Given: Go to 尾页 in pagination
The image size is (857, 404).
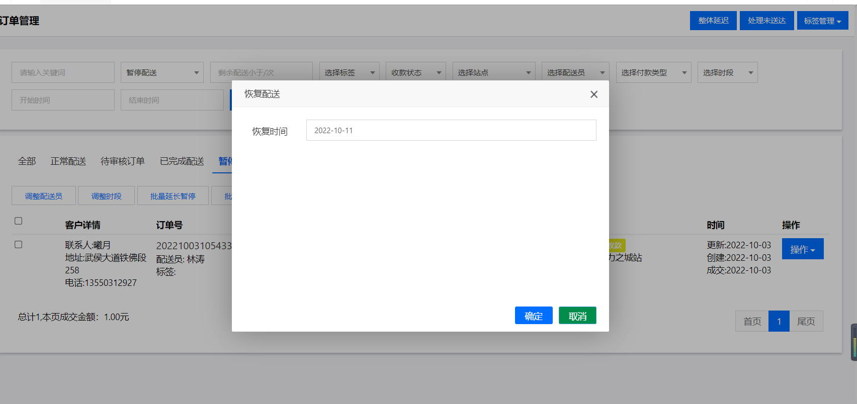Looking at the screenshot, I should coord(806,322).
